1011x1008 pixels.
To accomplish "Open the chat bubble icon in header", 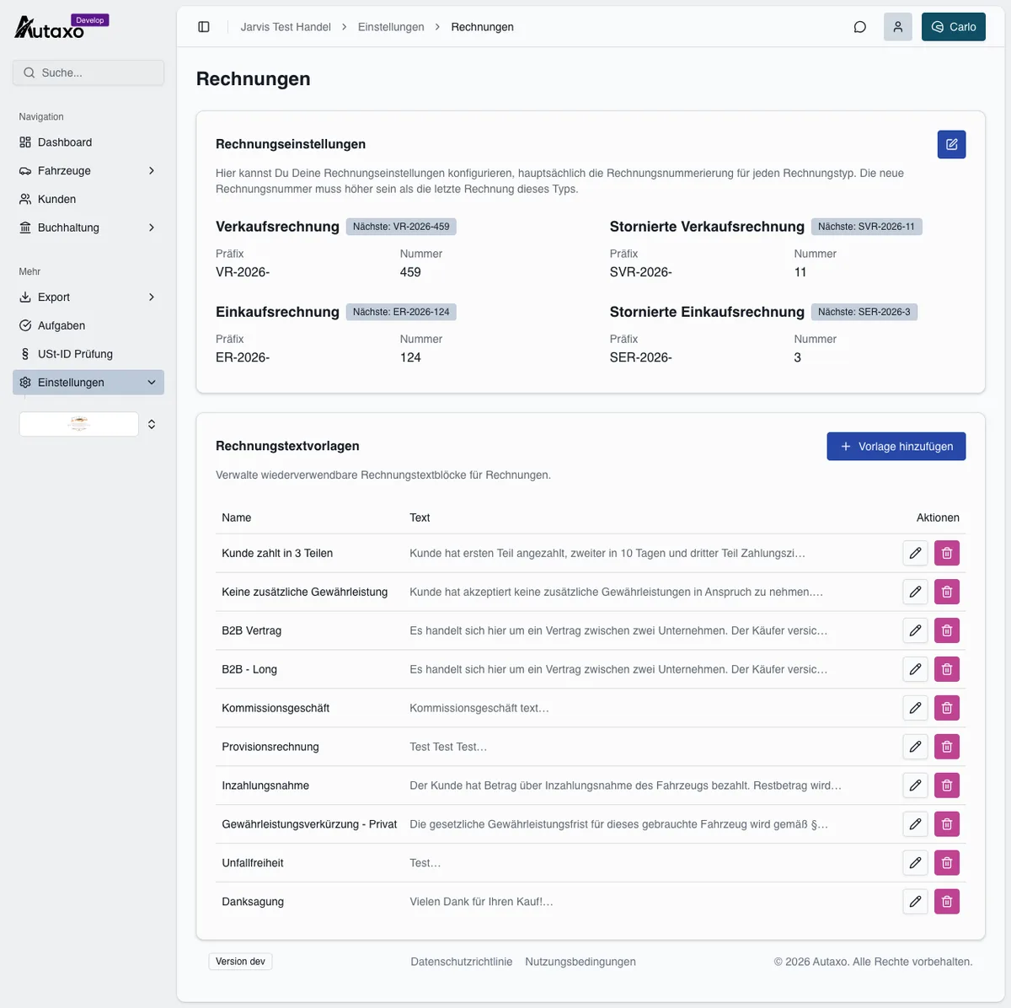I will coord(860,27).
